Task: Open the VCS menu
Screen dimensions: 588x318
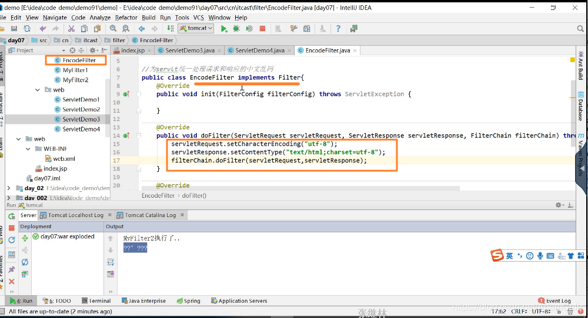Action: (198, 18)
